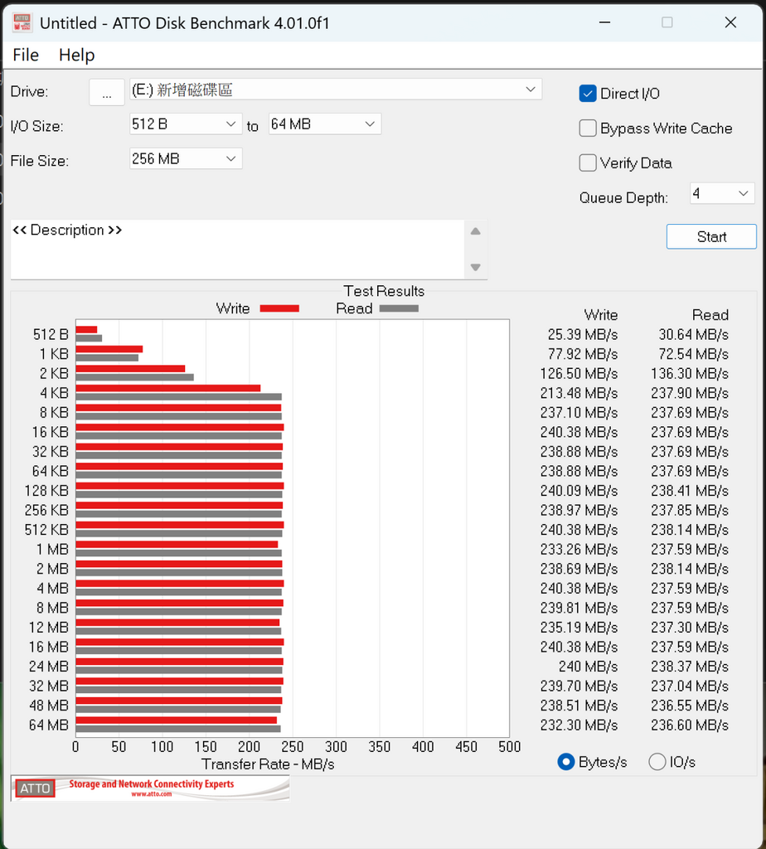Click the read value 72.54 MB/s
The width and height of the screenshot is (766, 849).
(693, 354)
